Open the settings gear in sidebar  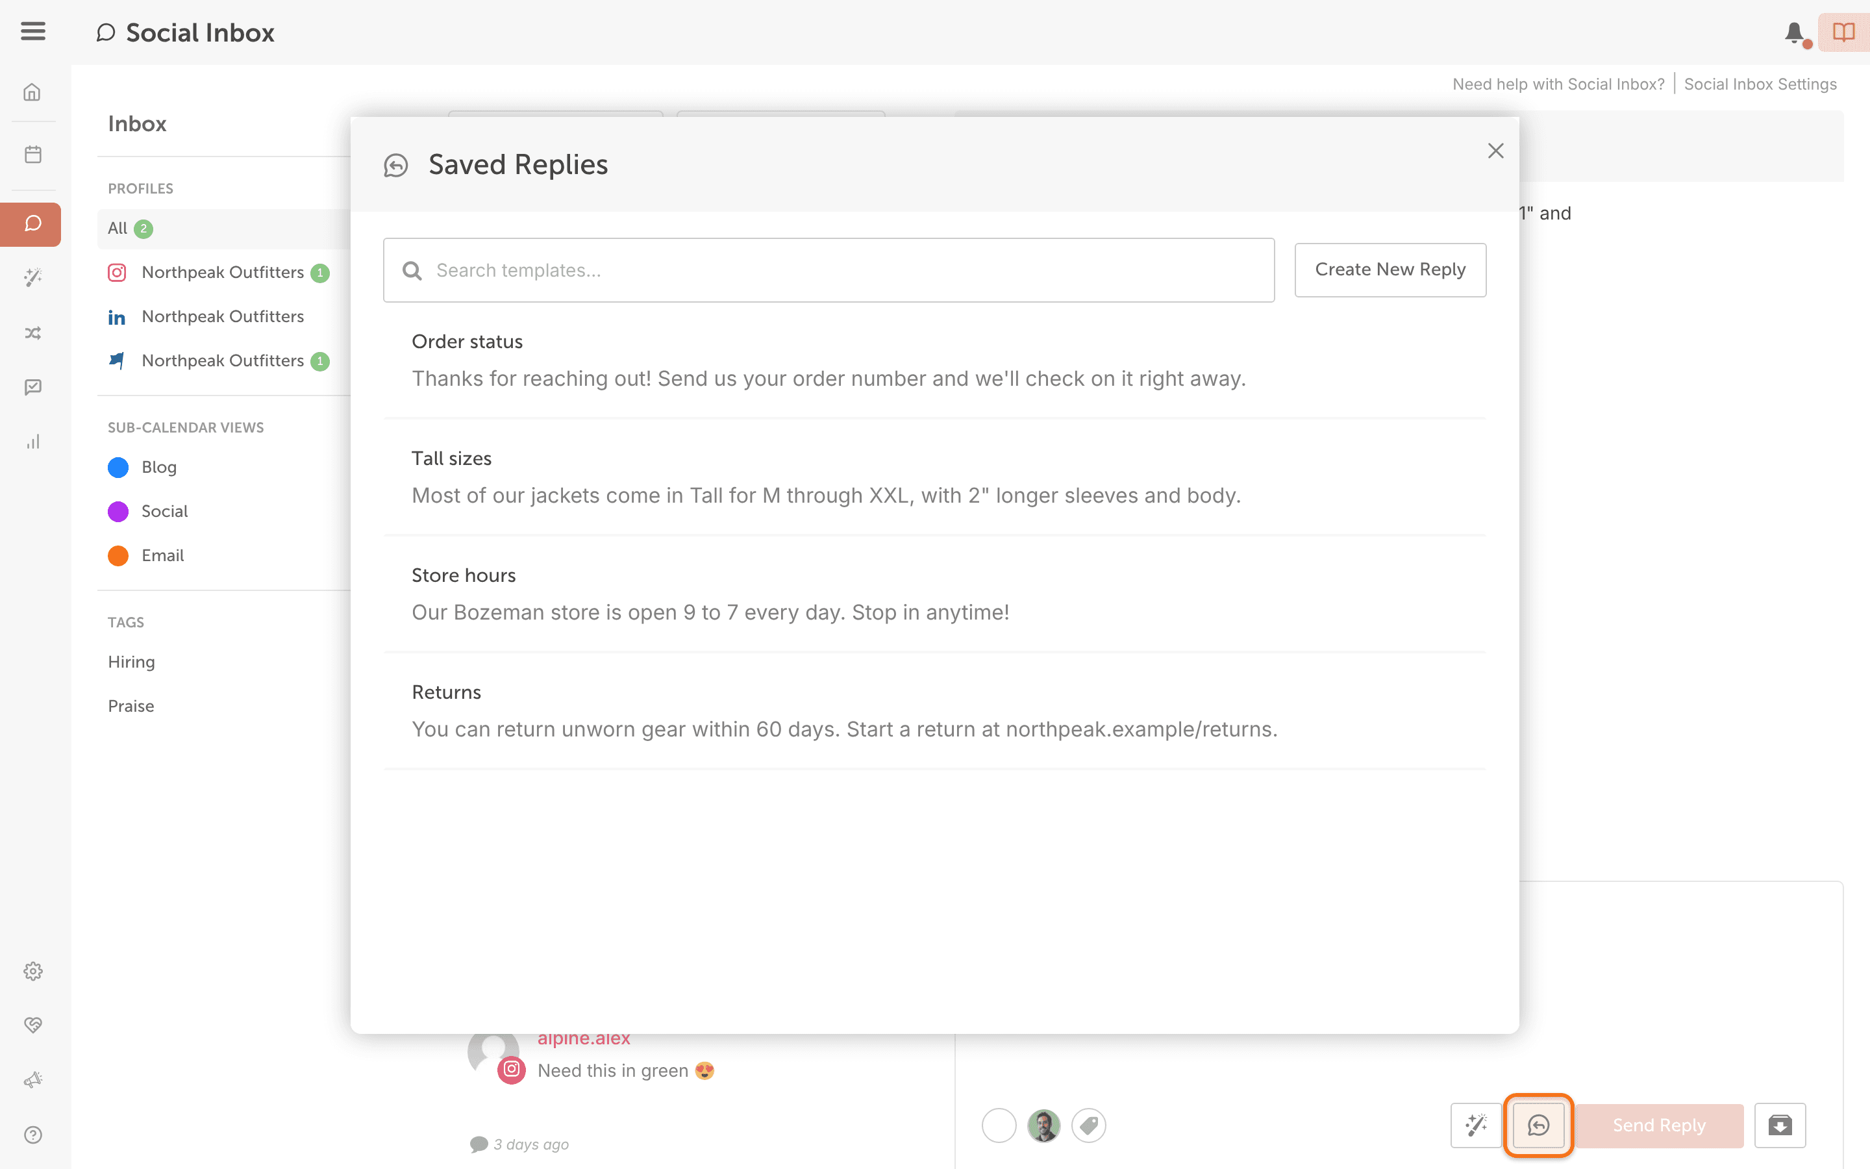coord(32,971)
